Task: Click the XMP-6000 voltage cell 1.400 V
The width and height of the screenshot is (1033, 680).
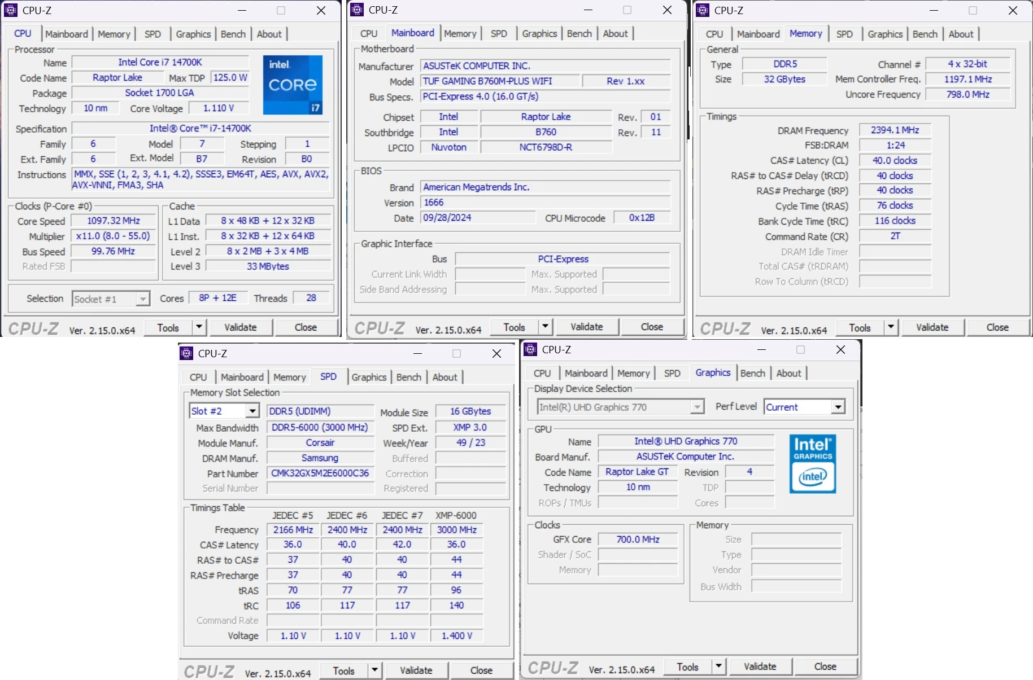Action: coord(456,636)
